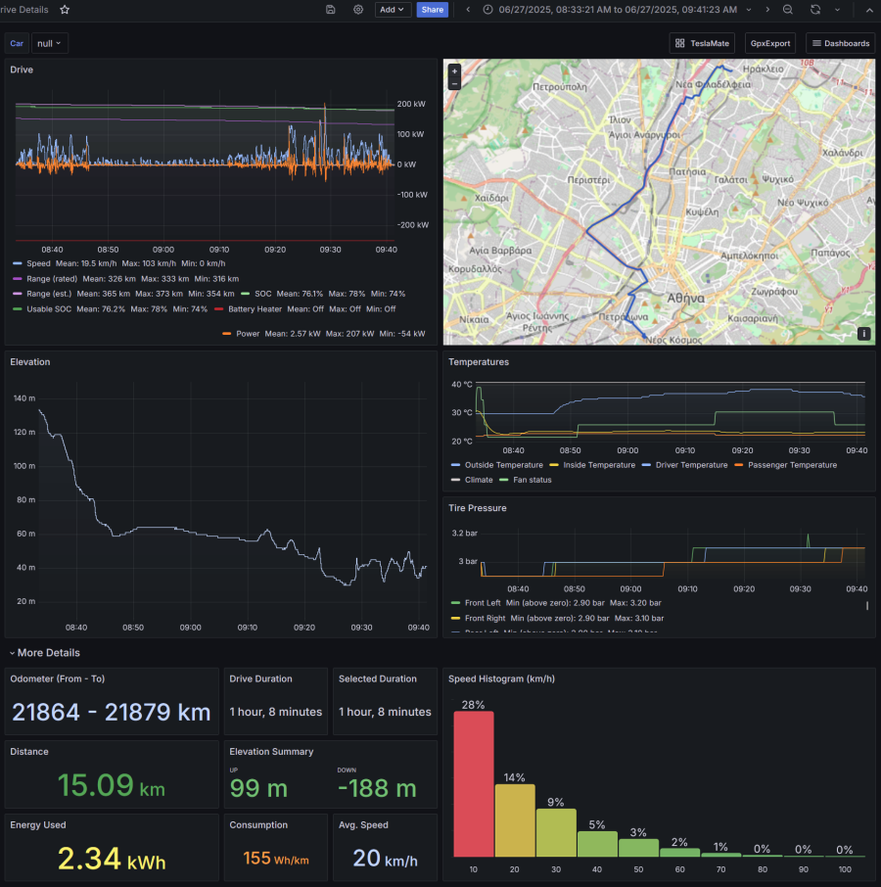The image size is (881, 887).
Task: Open the Add dropdown menu
Action: (393, 9)
